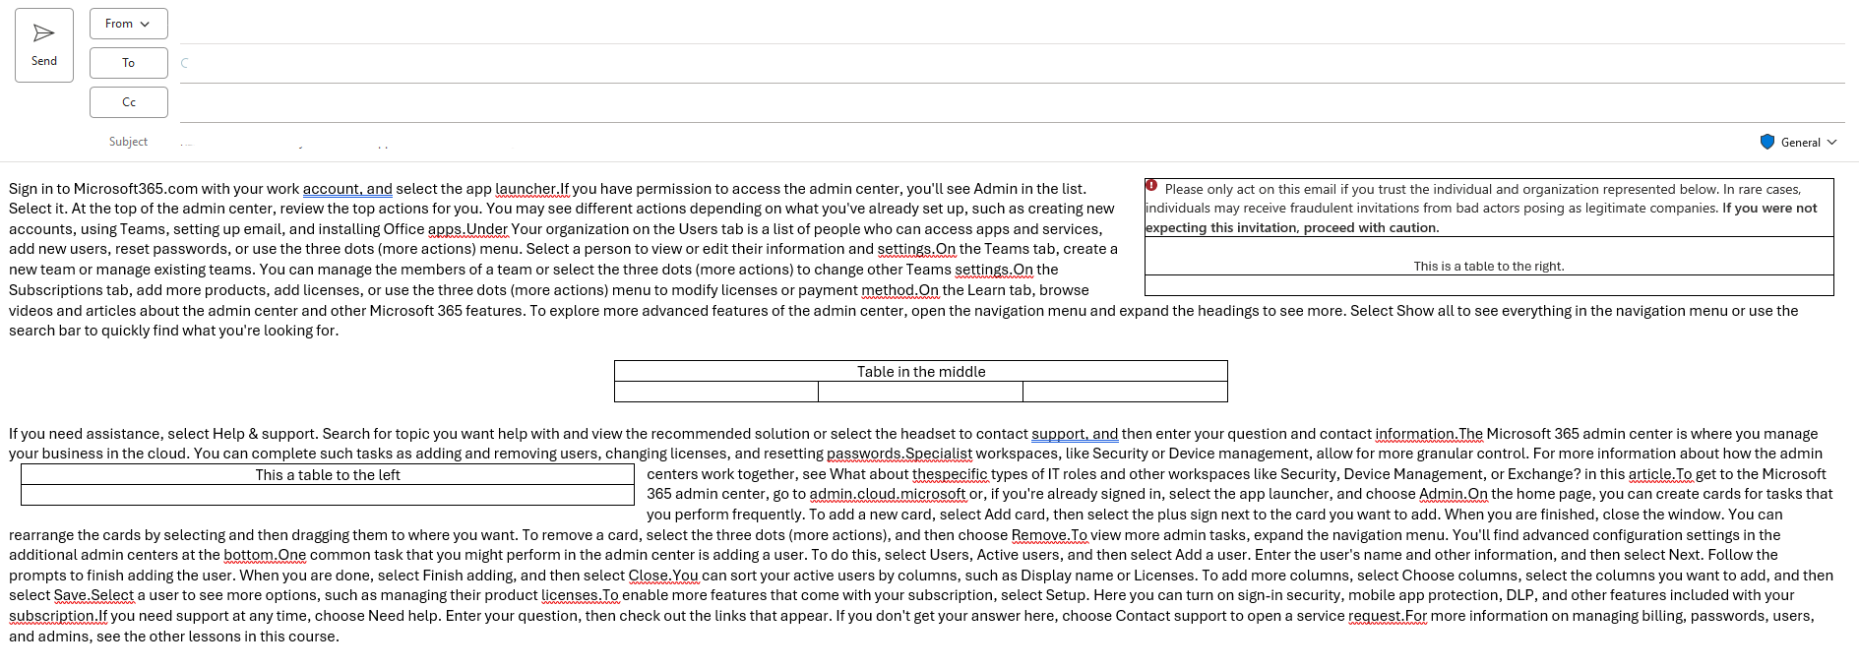Image resolution: width=1859 pixels, height=668 pixels.
Task: Select cell "This a table to the left"
Action: (x=328, y=474)
